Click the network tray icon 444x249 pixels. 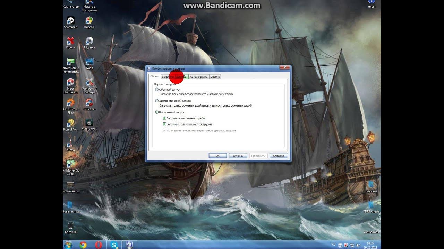tap(351, 245)
